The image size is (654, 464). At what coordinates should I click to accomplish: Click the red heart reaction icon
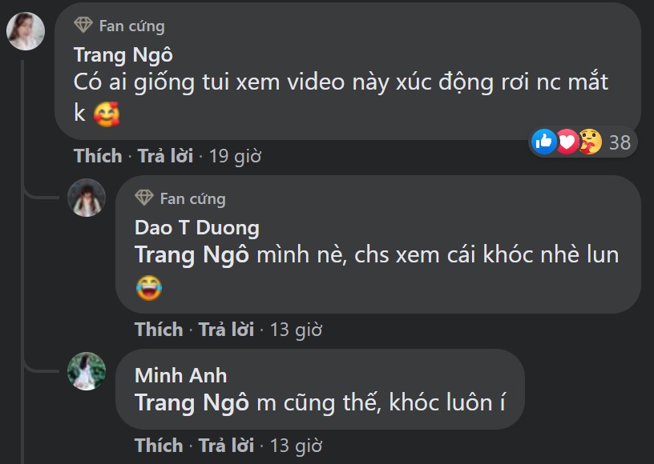click(x=567, y=142)
